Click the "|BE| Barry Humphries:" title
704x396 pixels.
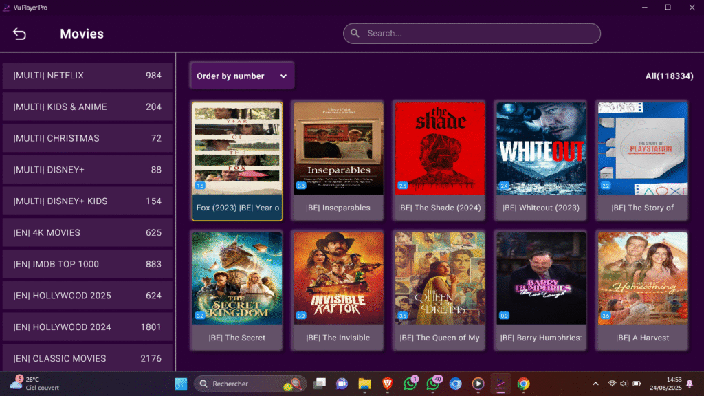pyautogui.click(x=541, y=338)
